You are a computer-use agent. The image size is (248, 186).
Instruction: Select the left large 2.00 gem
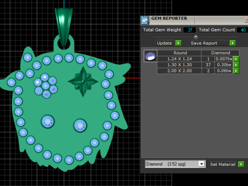pyautogui.click(x=48, y=121)
